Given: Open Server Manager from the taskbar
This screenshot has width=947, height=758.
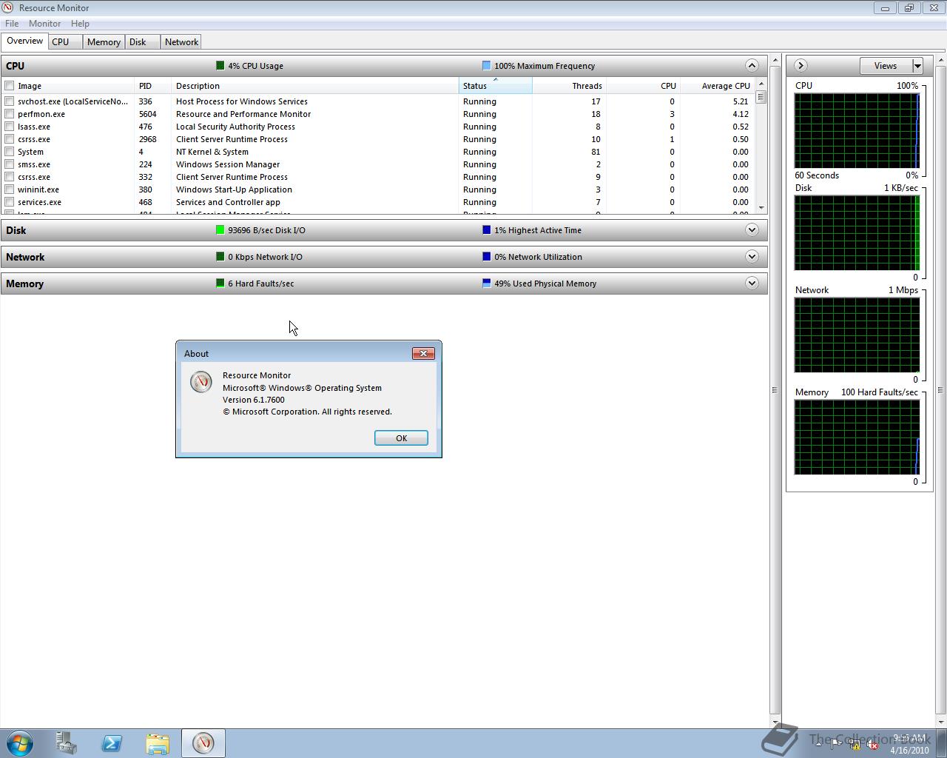Looking at the screenshot, I should tap(66, 742).
